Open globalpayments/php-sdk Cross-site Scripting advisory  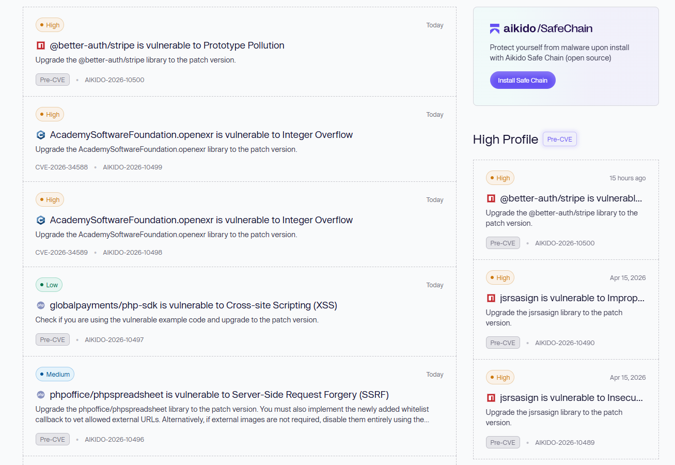click(193, 305)
